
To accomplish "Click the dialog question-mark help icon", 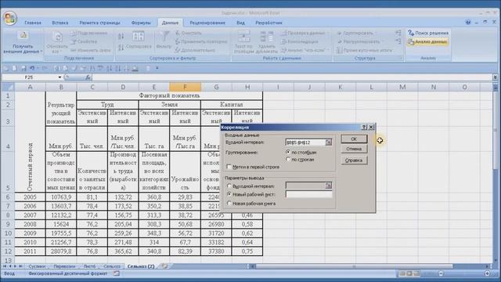I will click(x=364, y=127).
